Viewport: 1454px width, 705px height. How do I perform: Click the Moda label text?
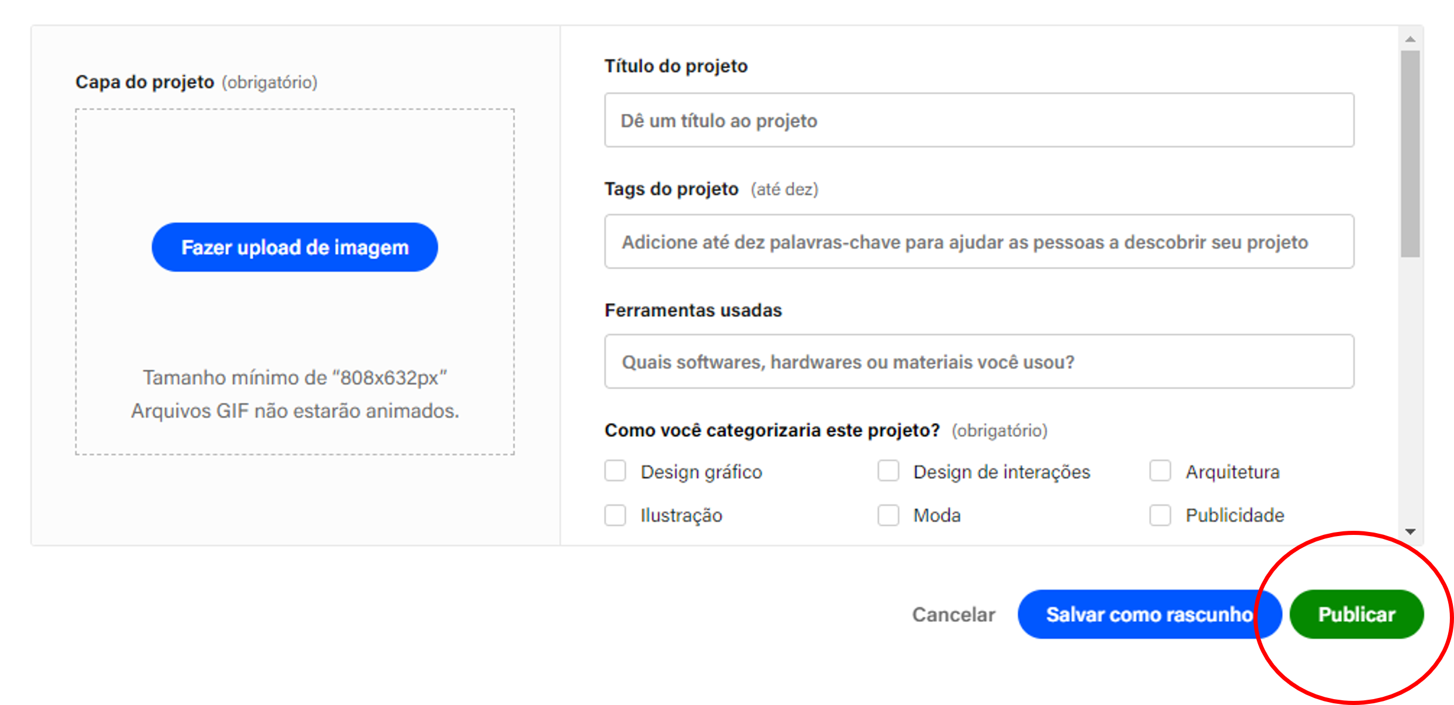(937, 515)
